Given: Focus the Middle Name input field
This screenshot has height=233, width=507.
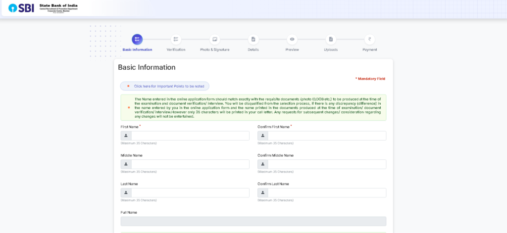Looking at the screenshot, I should pos(190,164).
